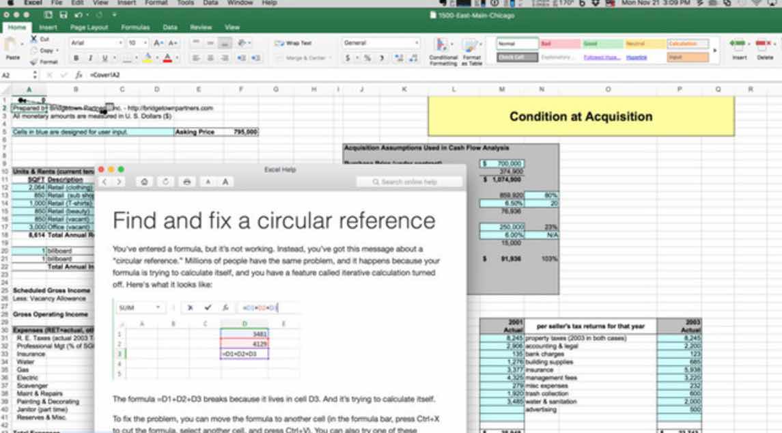Apply the Good green cell style
The width and height of the screenshot is (782, 433).
click(x=602, y=44)
